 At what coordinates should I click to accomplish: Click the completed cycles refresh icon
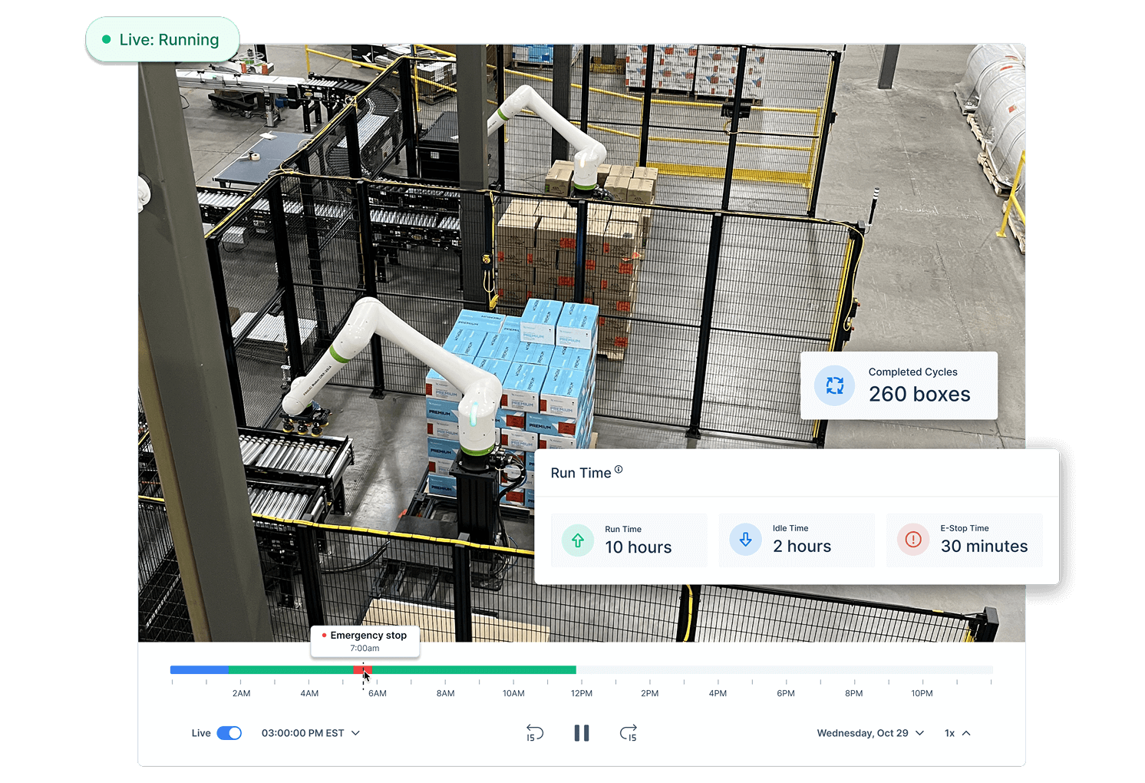[834, 385]
